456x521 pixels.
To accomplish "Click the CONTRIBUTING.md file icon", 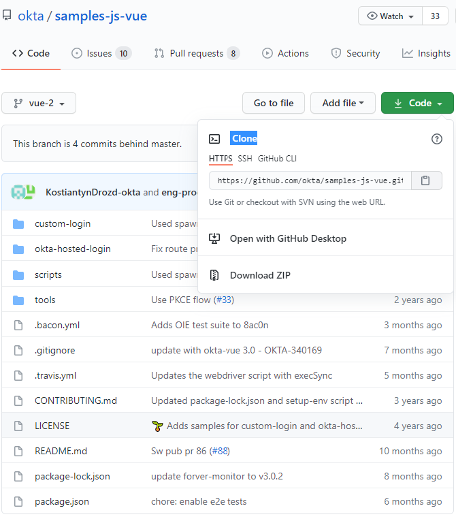I will tap(18, 400).
